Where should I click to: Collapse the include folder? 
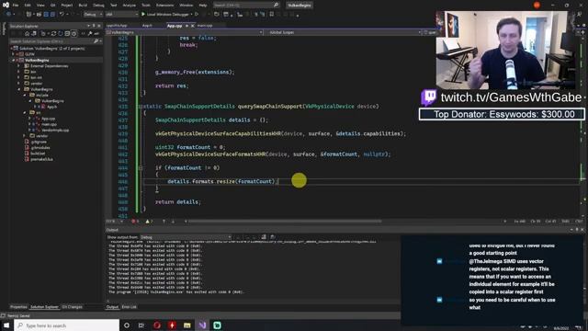click(25, 95)
